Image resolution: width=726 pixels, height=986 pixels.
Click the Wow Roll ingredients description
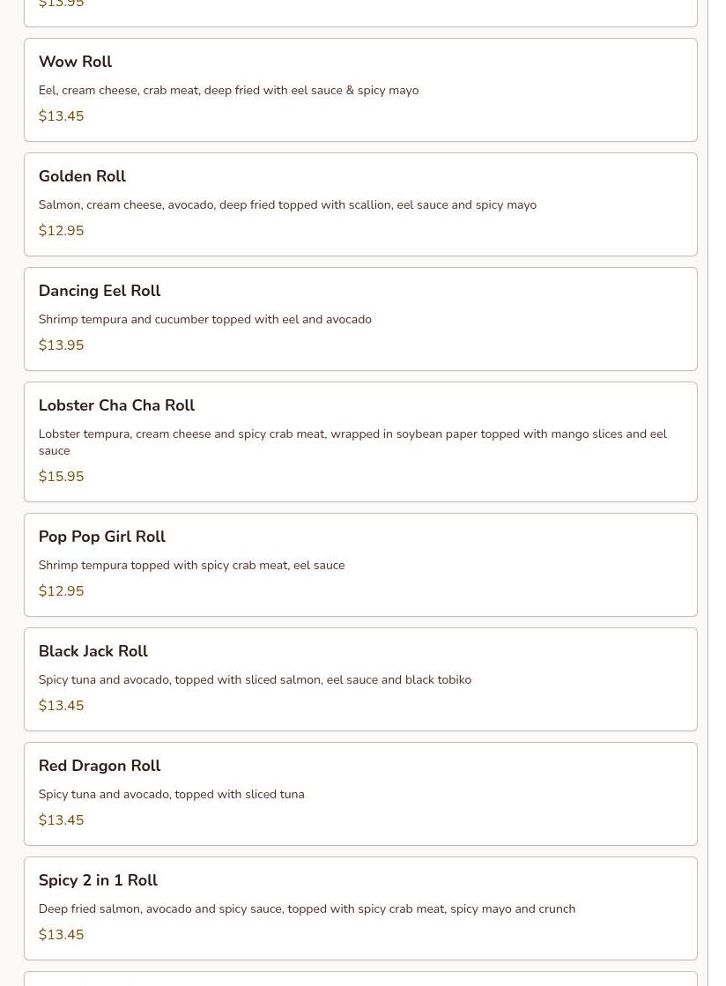pyautogui.click(x=228, y=90)
